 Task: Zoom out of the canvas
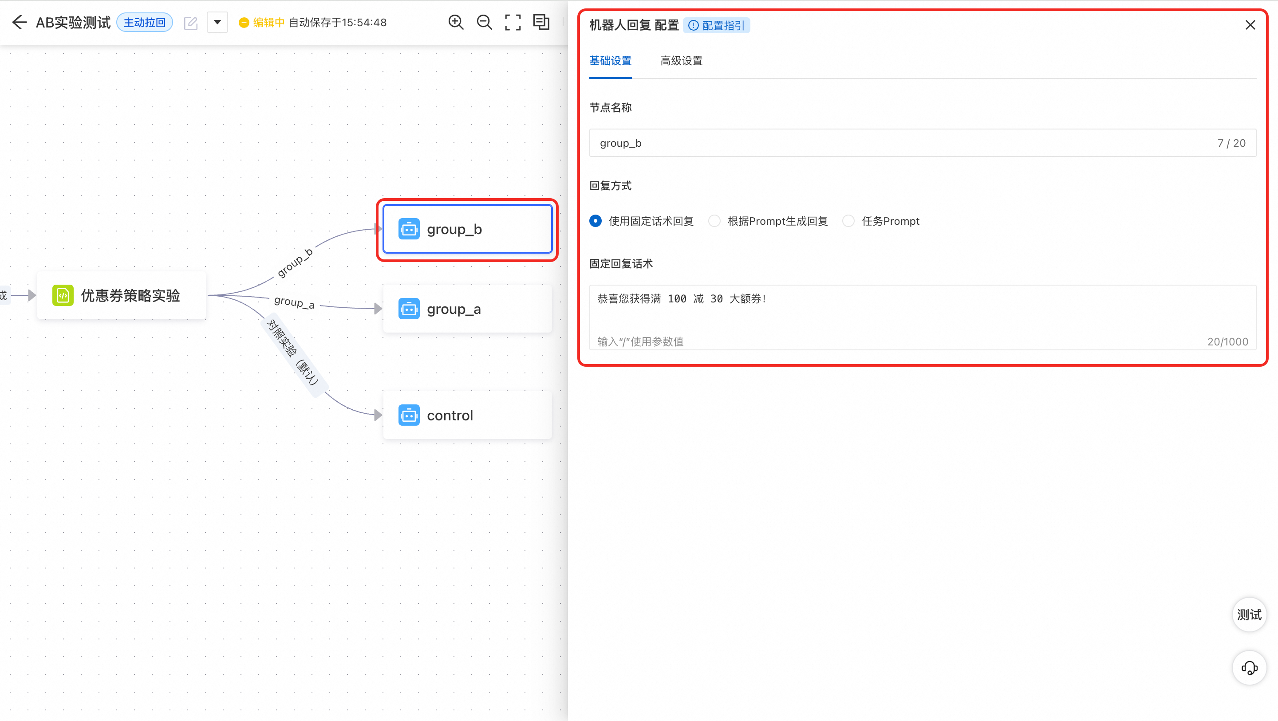484,22
